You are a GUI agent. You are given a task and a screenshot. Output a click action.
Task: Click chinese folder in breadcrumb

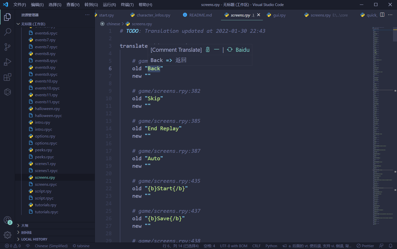[x=113, y=24]
